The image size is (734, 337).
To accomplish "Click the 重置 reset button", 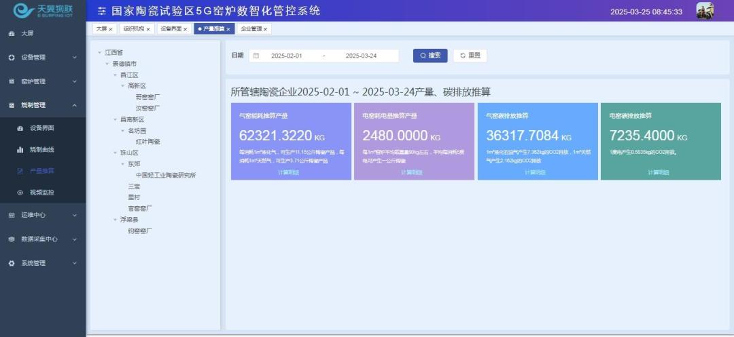I will click(x=470, y=56).
